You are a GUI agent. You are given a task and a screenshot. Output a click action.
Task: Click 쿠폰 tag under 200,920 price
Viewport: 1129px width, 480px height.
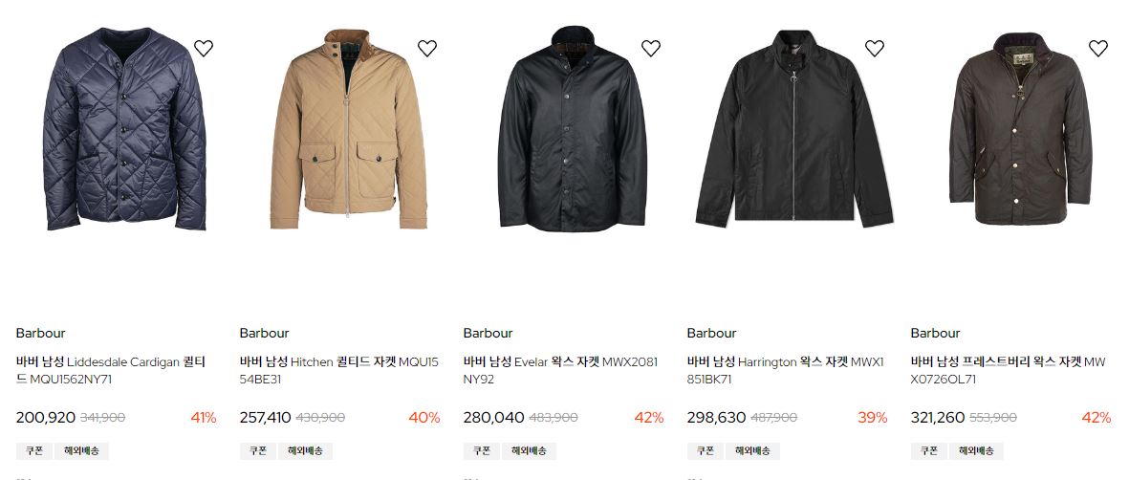click(x=34, y=451)
